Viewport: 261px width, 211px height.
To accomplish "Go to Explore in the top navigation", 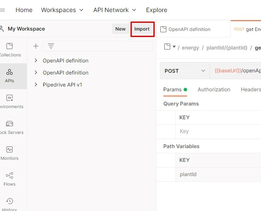I will point(156,10).
